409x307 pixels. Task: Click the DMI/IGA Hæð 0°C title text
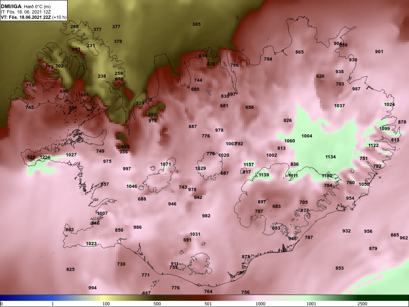click(x=25, y=7)
